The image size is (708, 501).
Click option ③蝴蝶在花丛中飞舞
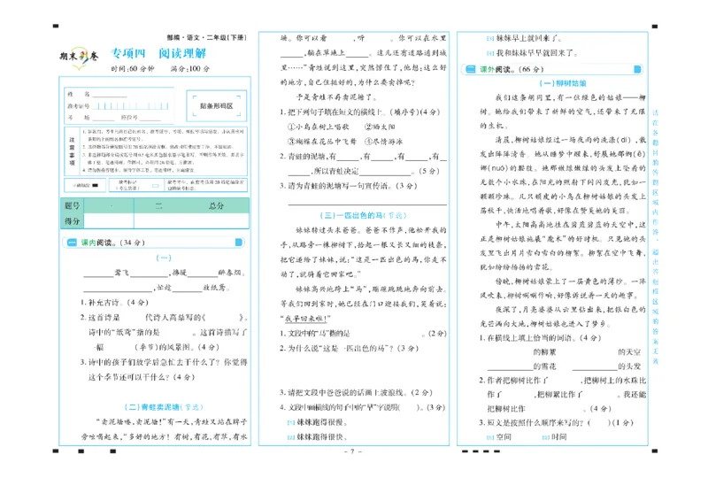tap(322, 142)
